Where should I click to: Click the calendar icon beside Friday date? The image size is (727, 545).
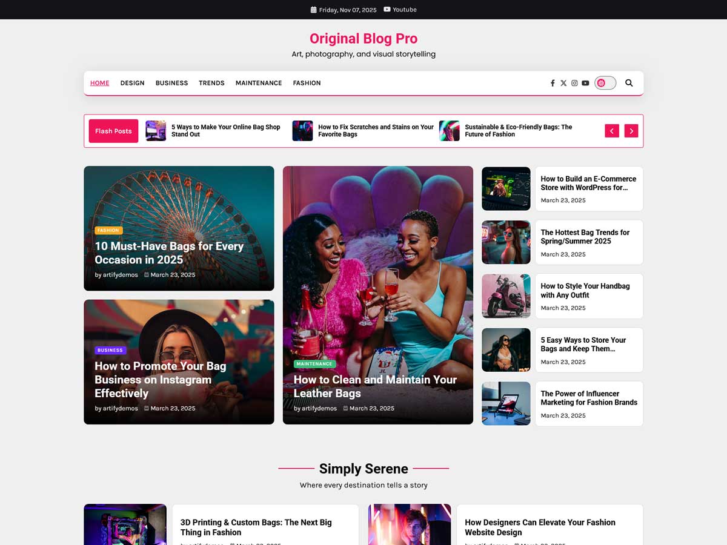[x=313, y=10]
